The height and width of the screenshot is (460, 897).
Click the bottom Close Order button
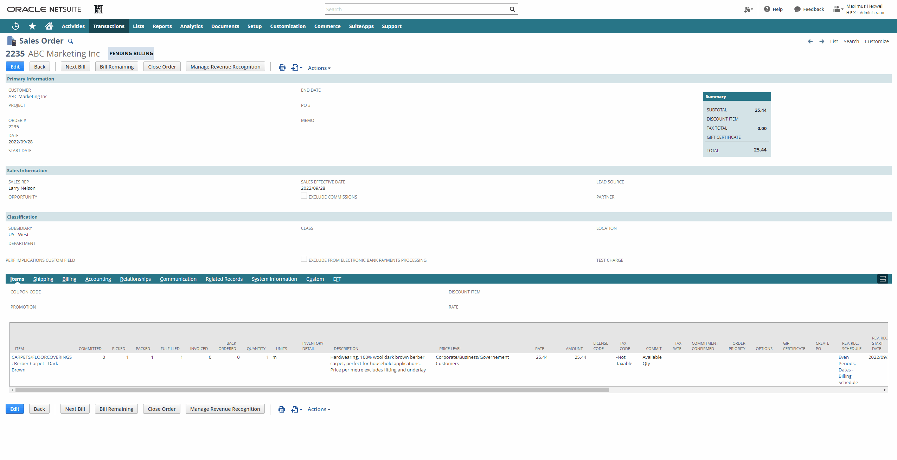pyautogui.click(x=162, y=409)
